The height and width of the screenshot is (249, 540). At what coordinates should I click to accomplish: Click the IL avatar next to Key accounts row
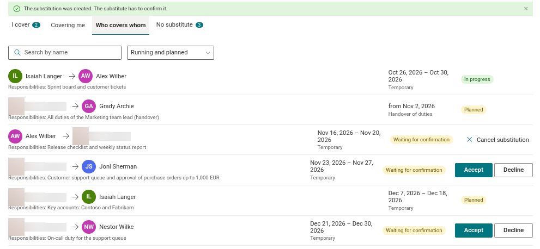(89, 197)
